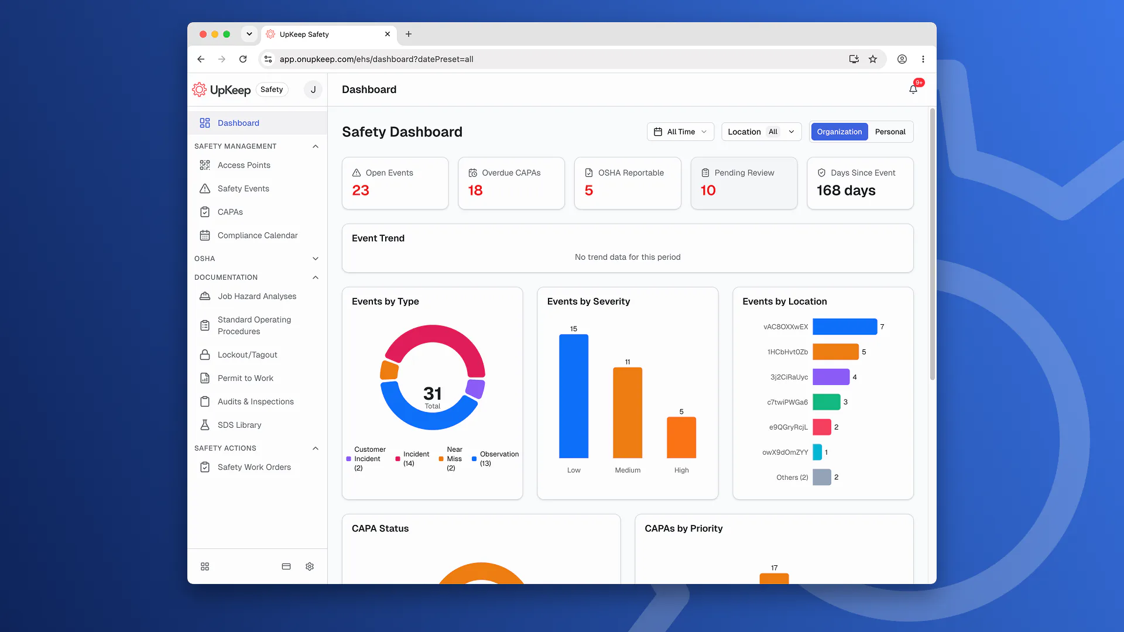1124x632 pixels.
Task: Open CAPAs in the sidebar
Action: click(x=257, y=212)
